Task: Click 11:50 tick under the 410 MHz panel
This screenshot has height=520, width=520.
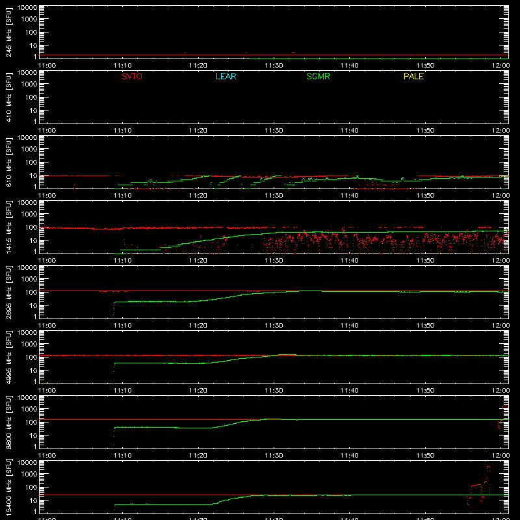Action: coord(425,131)
